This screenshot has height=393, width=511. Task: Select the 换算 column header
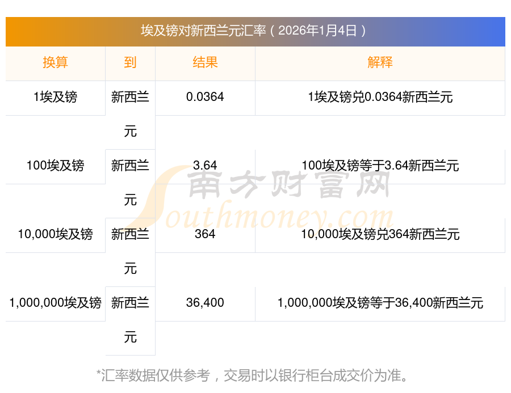click(x=55, y=63)
